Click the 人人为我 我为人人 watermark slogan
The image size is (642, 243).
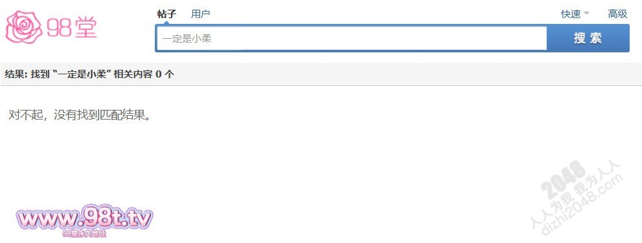[x=575, y=195]
